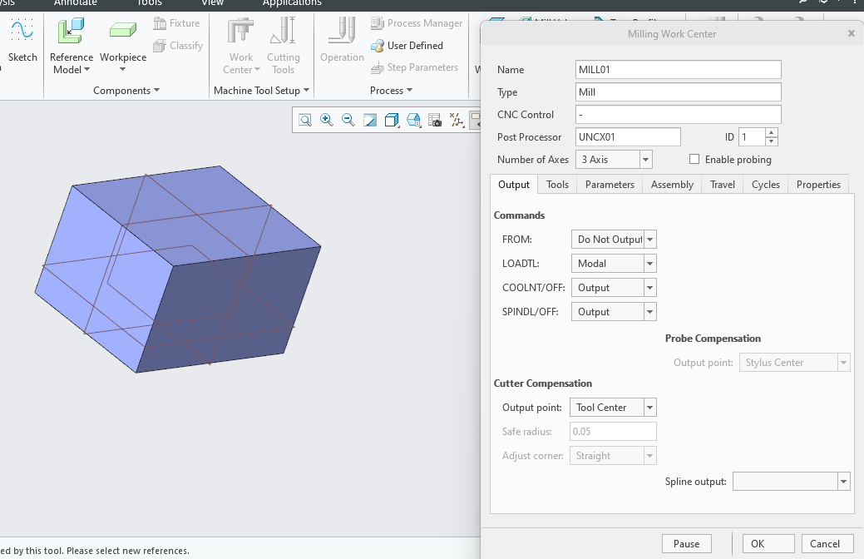The height and width of the screenshot is (559, 864).
Task: Click the OK button
Action: tap(768, 543)
